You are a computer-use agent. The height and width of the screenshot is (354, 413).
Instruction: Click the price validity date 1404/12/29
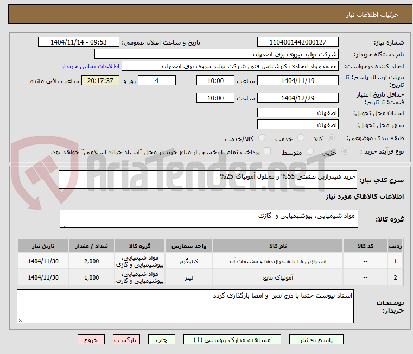point(297,98)
